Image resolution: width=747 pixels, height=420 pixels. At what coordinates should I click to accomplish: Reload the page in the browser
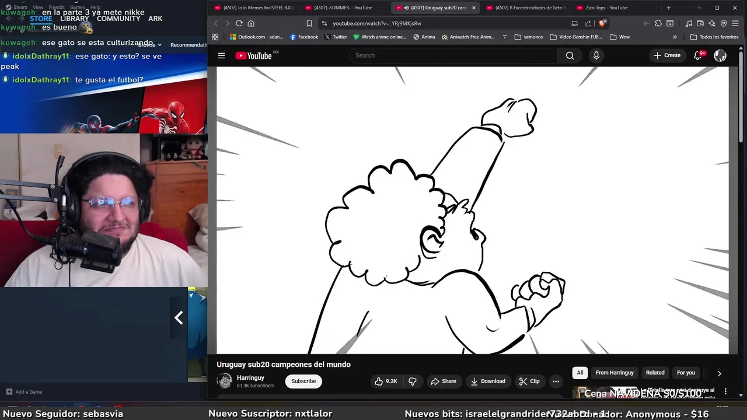pos(239,23)
